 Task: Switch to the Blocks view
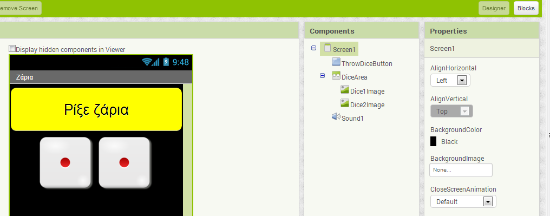pyautogui.click(x=526, y=8)
